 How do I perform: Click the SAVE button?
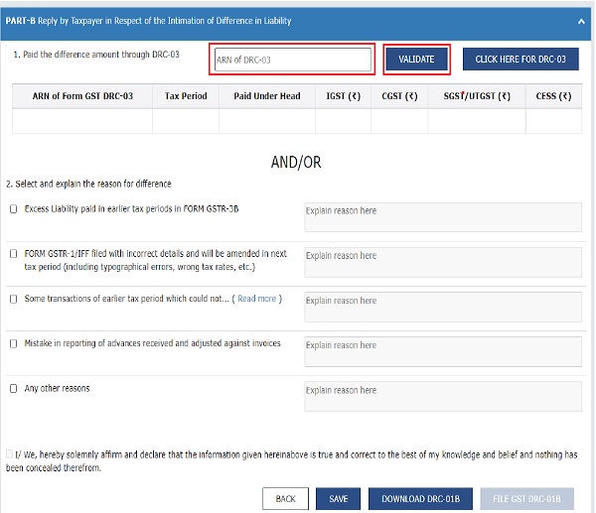coord(339,498)
